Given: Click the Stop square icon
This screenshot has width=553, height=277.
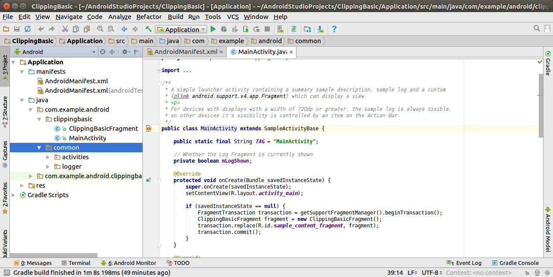Looking at the screenshot, I should click(267, 29).
